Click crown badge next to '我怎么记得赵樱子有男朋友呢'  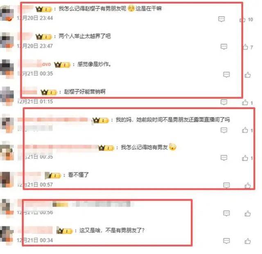pos(44,9)
